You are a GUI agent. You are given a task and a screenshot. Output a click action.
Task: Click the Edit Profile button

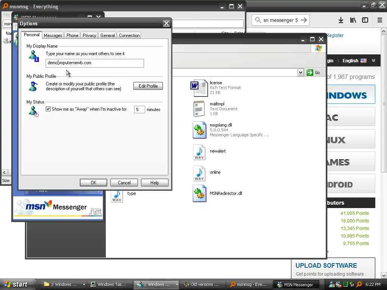(148, 86)
